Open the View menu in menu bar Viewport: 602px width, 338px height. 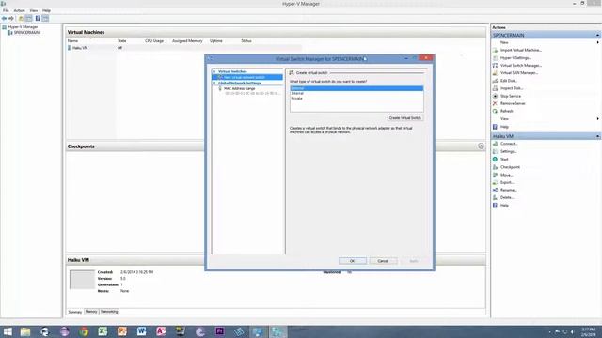[34, 10]
